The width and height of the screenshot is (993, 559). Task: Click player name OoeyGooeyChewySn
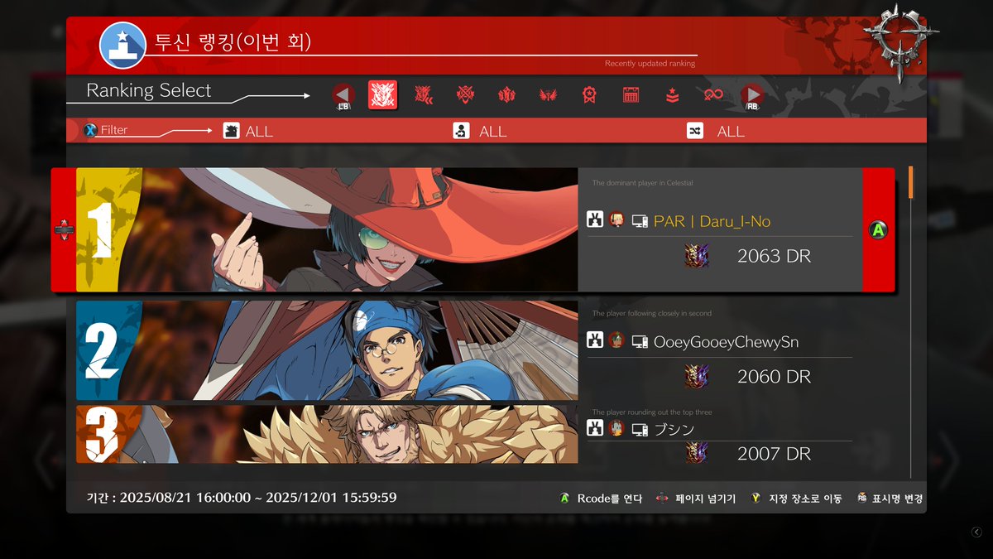point(726,340)
